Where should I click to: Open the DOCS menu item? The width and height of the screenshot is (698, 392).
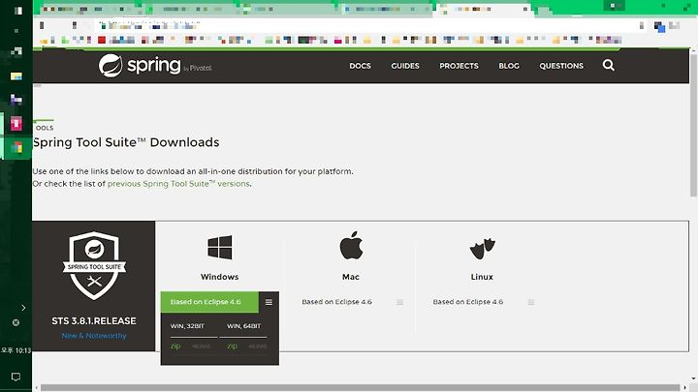coord(360,66)
